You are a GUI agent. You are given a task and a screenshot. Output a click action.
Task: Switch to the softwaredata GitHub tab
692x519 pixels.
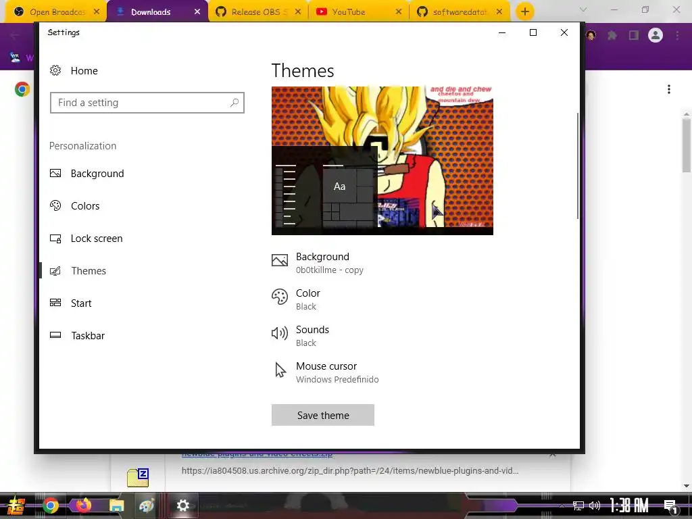click(459, 12)
